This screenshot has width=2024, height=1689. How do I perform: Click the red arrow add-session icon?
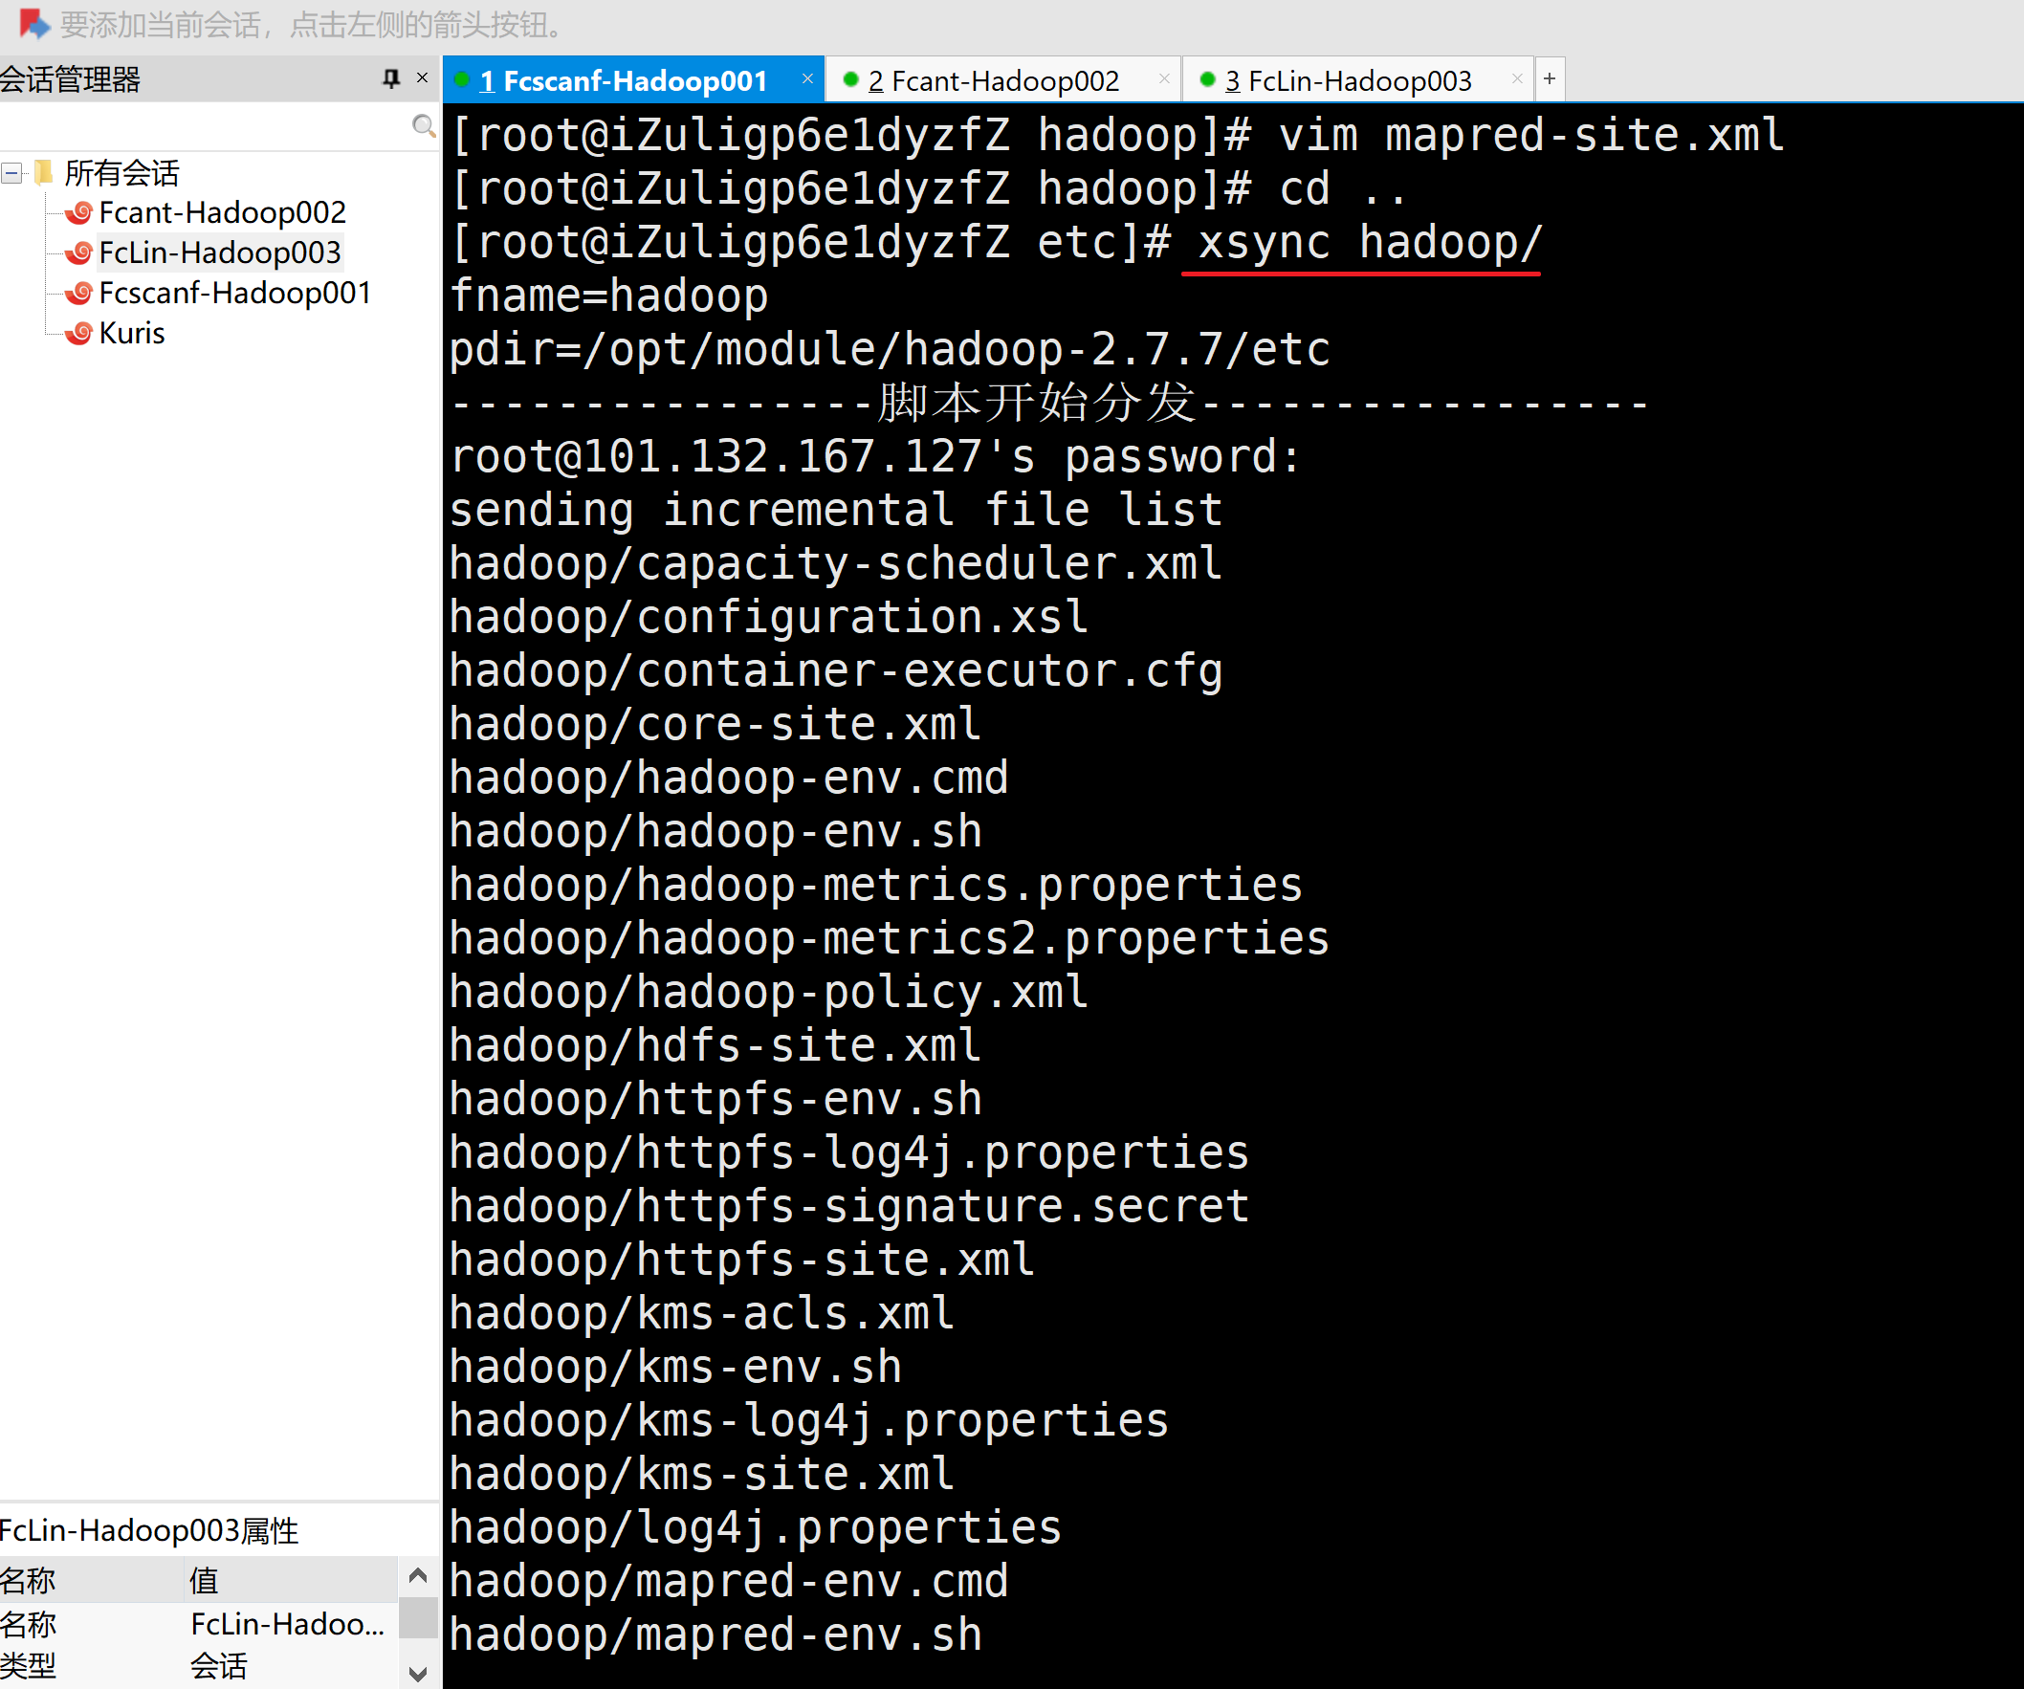click(33, 22)
